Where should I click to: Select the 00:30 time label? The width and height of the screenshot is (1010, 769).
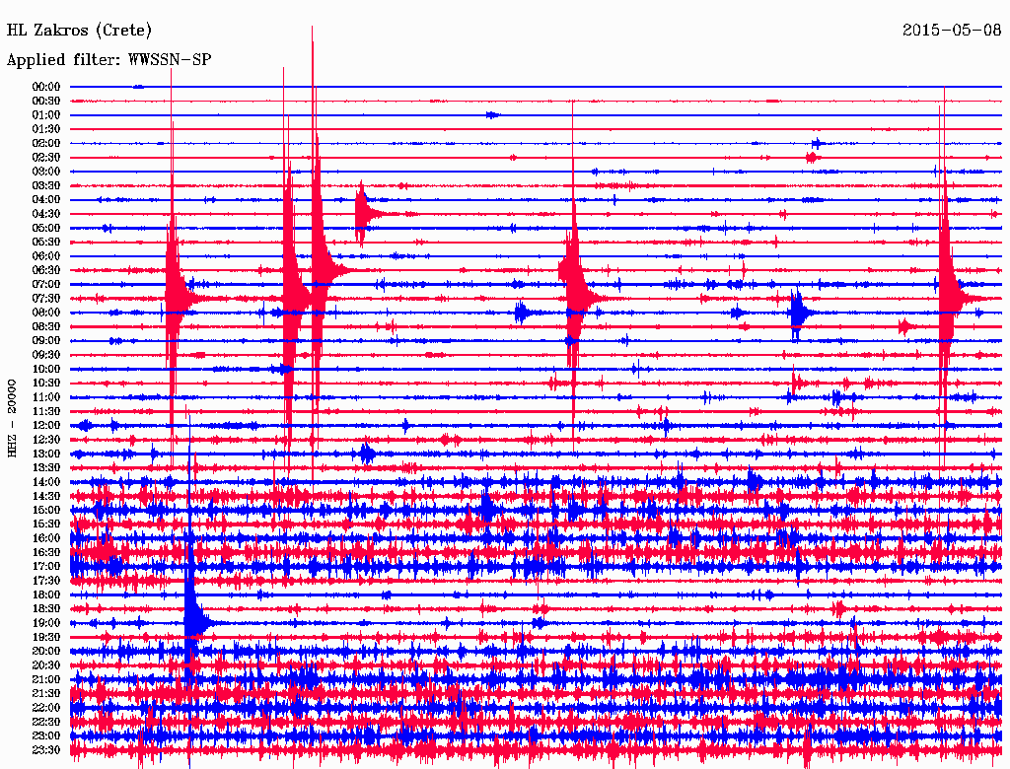(46, 102)
